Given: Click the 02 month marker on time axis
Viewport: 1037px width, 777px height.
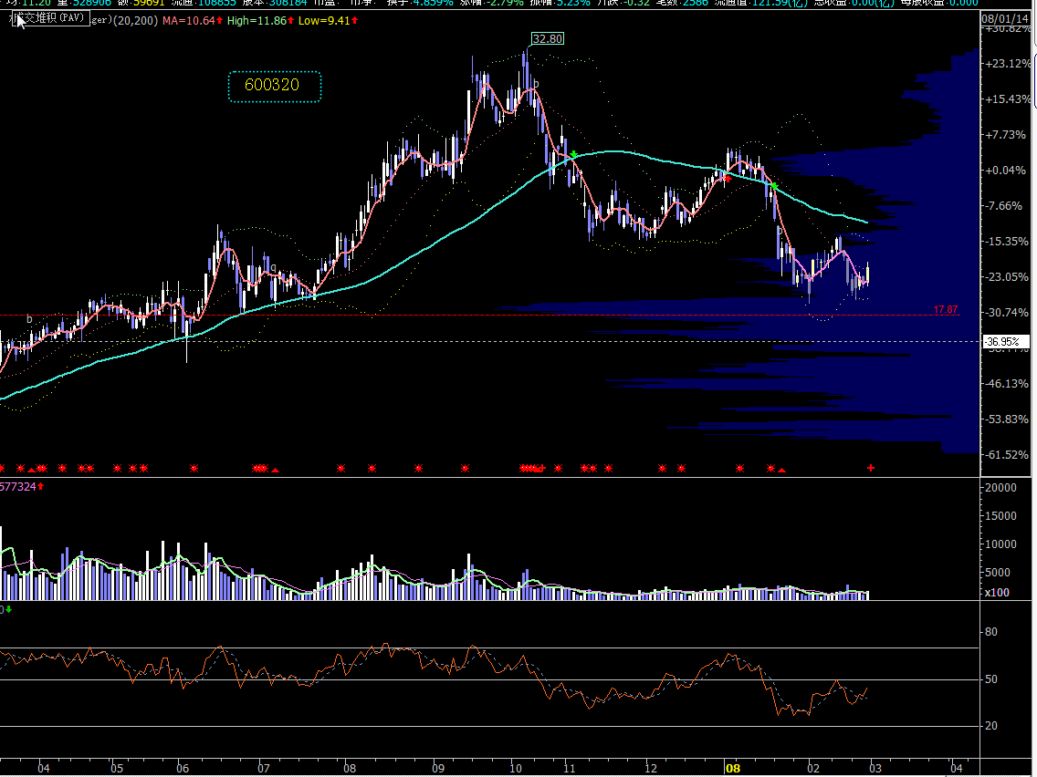Looking at the screenshot, I should click(x=813, y=769).
